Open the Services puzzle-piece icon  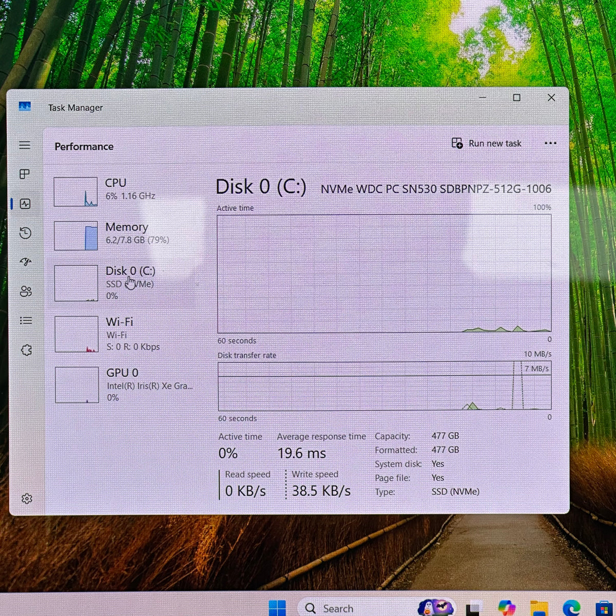pyautogui.click(x=26, y=350)
